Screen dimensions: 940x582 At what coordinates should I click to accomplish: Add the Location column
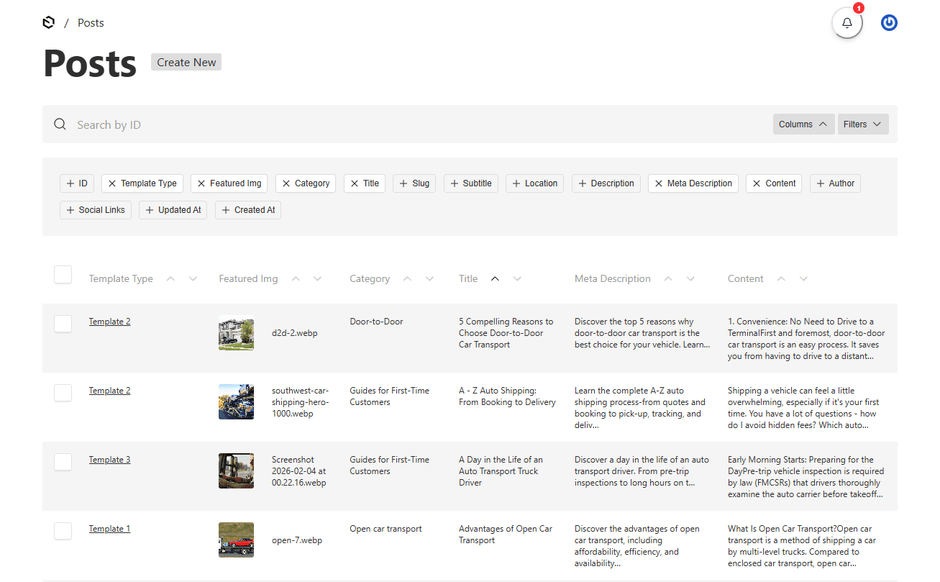tap(534, 183)
